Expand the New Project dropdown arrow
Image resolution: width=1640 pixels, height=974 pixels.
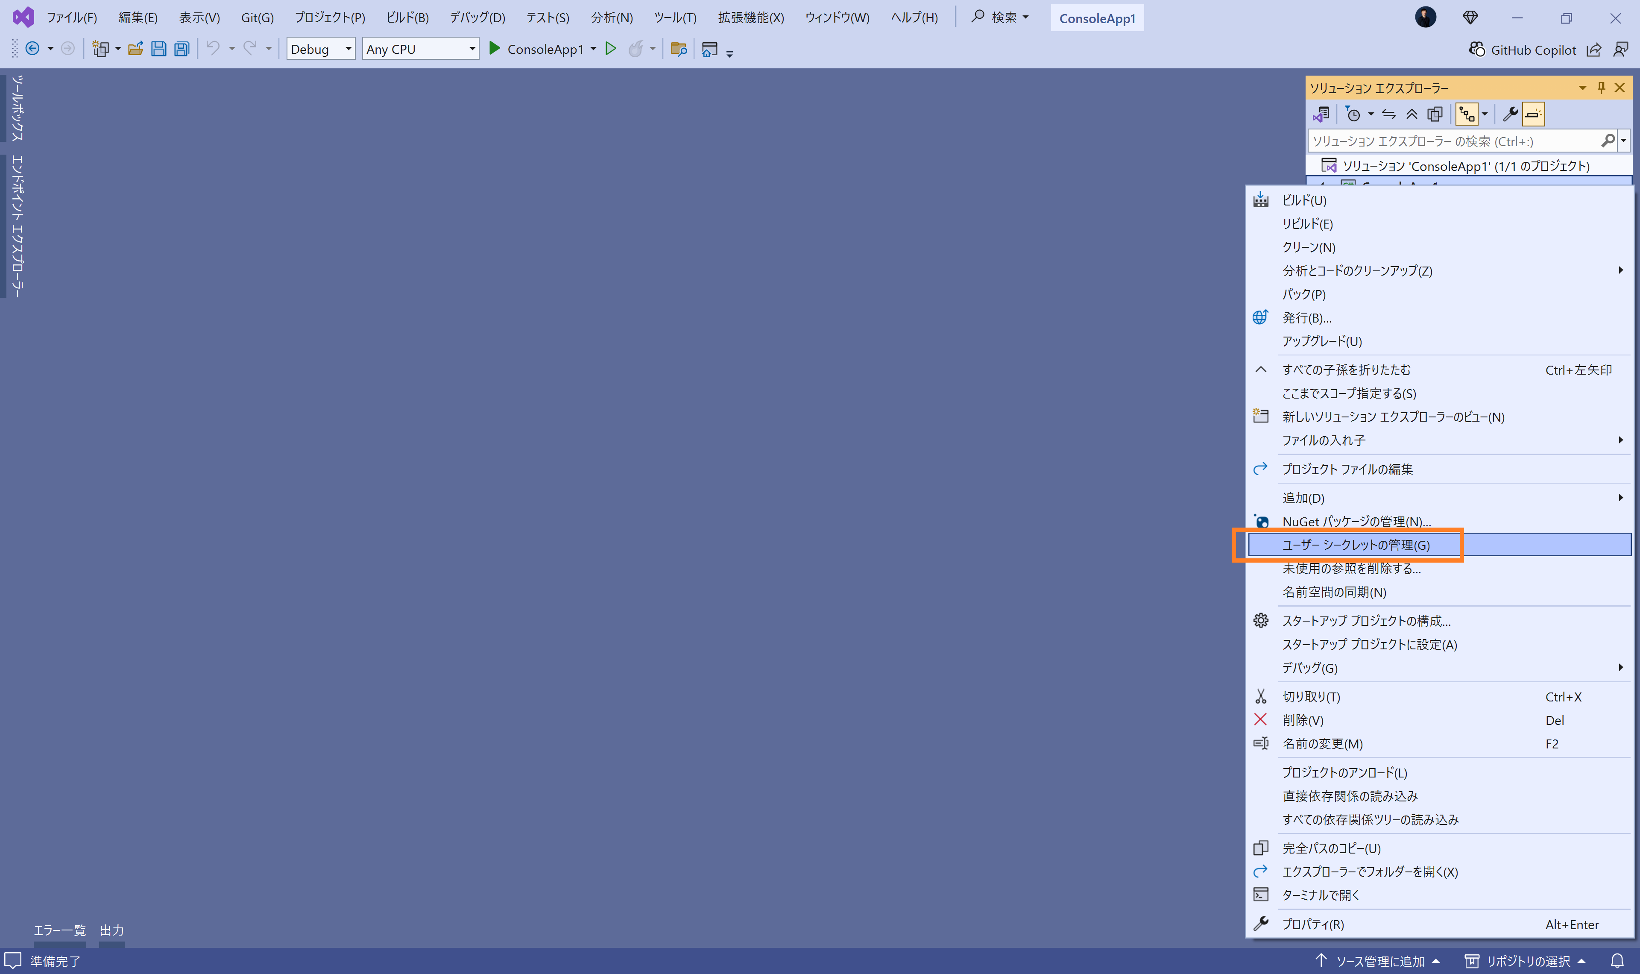pyautogui.click(x=118, y=49)
